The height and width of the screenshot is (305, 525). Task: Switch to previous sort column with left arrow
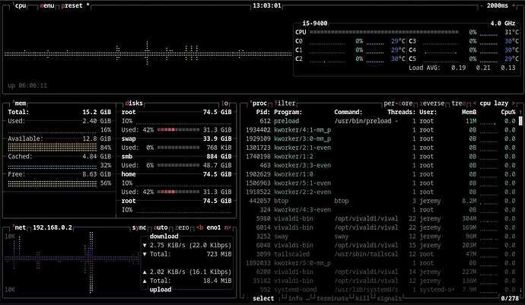point(475,103)
